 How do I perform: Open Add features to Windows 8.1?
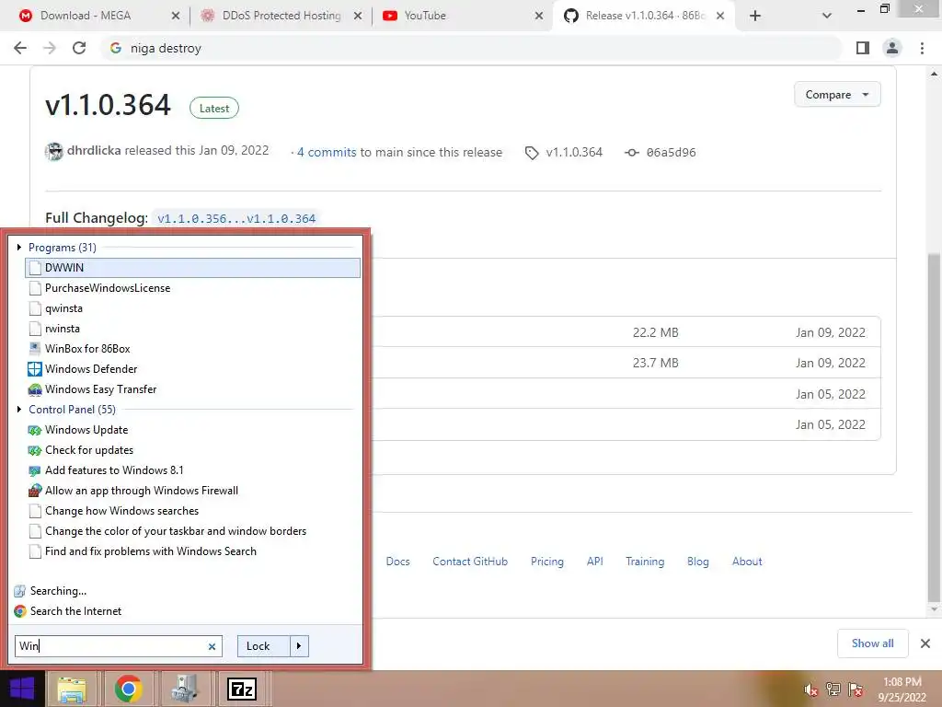point(192,470)
